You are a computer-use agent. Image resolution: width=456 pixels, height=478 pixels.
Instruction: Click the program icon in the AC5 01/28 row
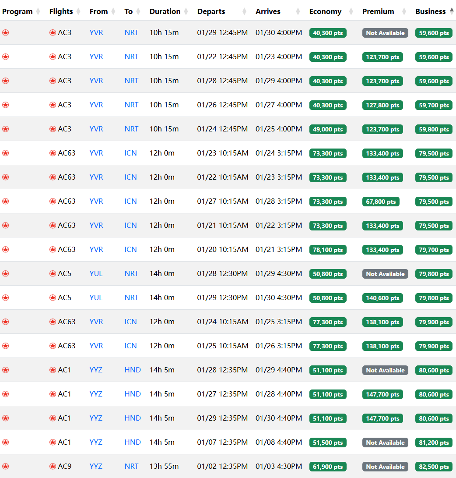pos(6,273)
